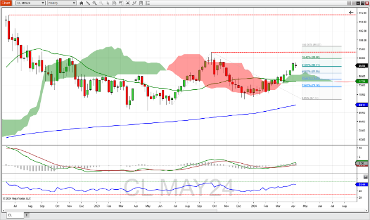Image resolution: width=370 pixels, height=220 pixels.
Task: Click the small icon atop RSI panel axis
Action: (x=365, y=177)
